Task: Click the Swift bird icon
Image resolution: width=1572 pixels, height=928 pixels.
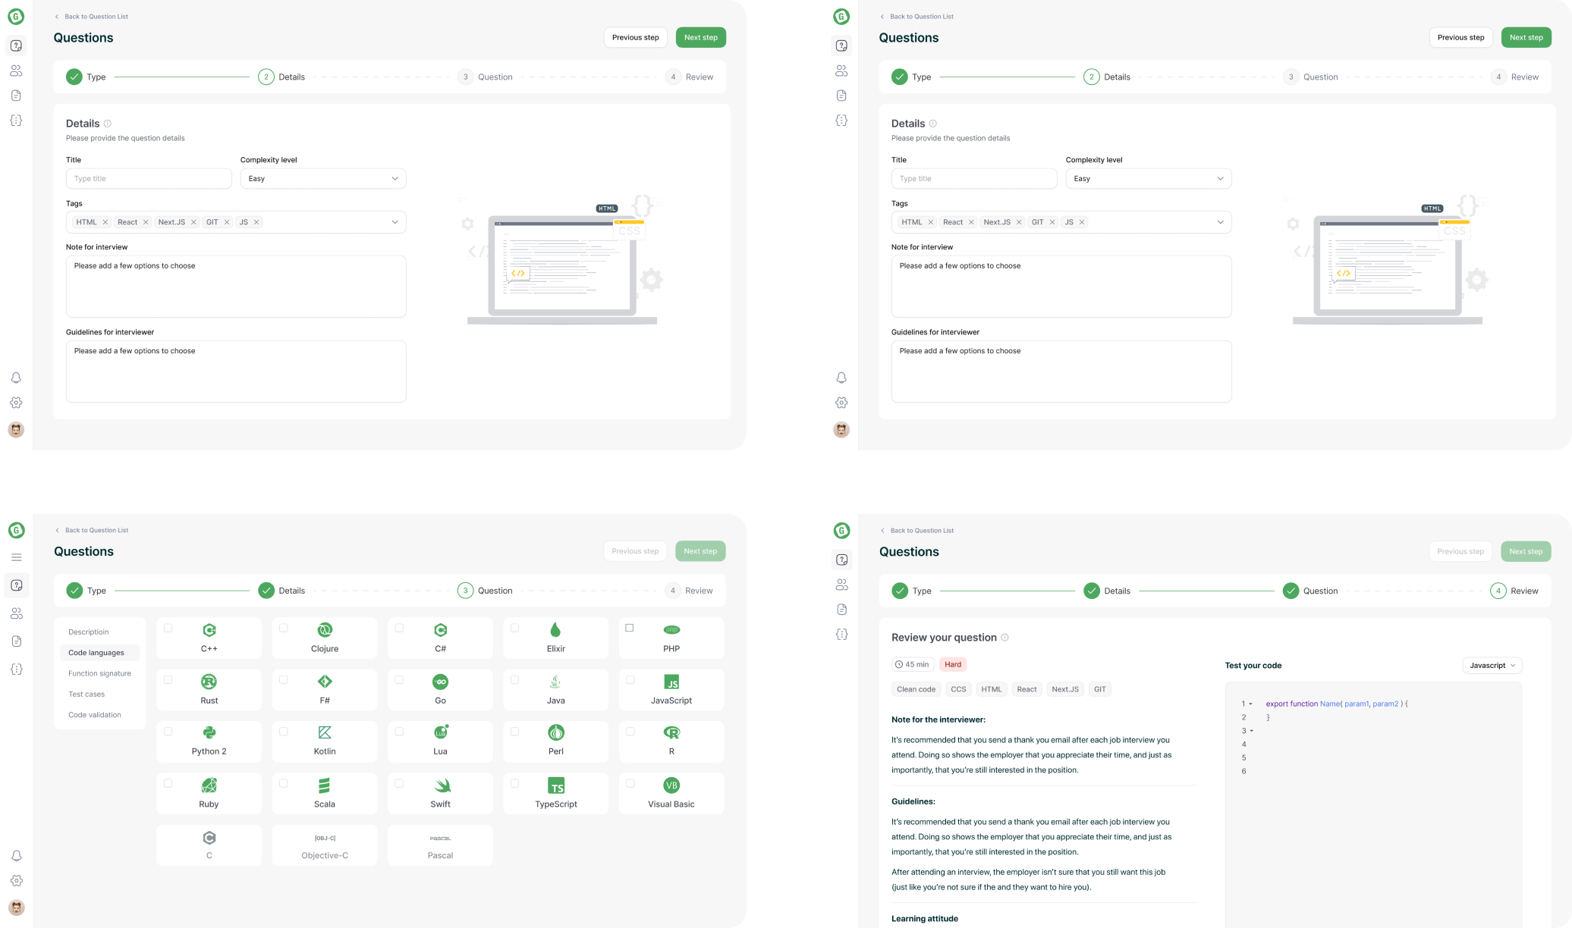Action: pyautogui.click(x=441, y=785)
